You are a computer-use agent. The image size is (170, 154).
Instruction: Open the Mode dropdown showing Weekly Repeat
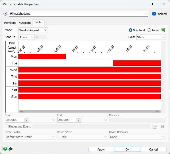click(33, 30)
